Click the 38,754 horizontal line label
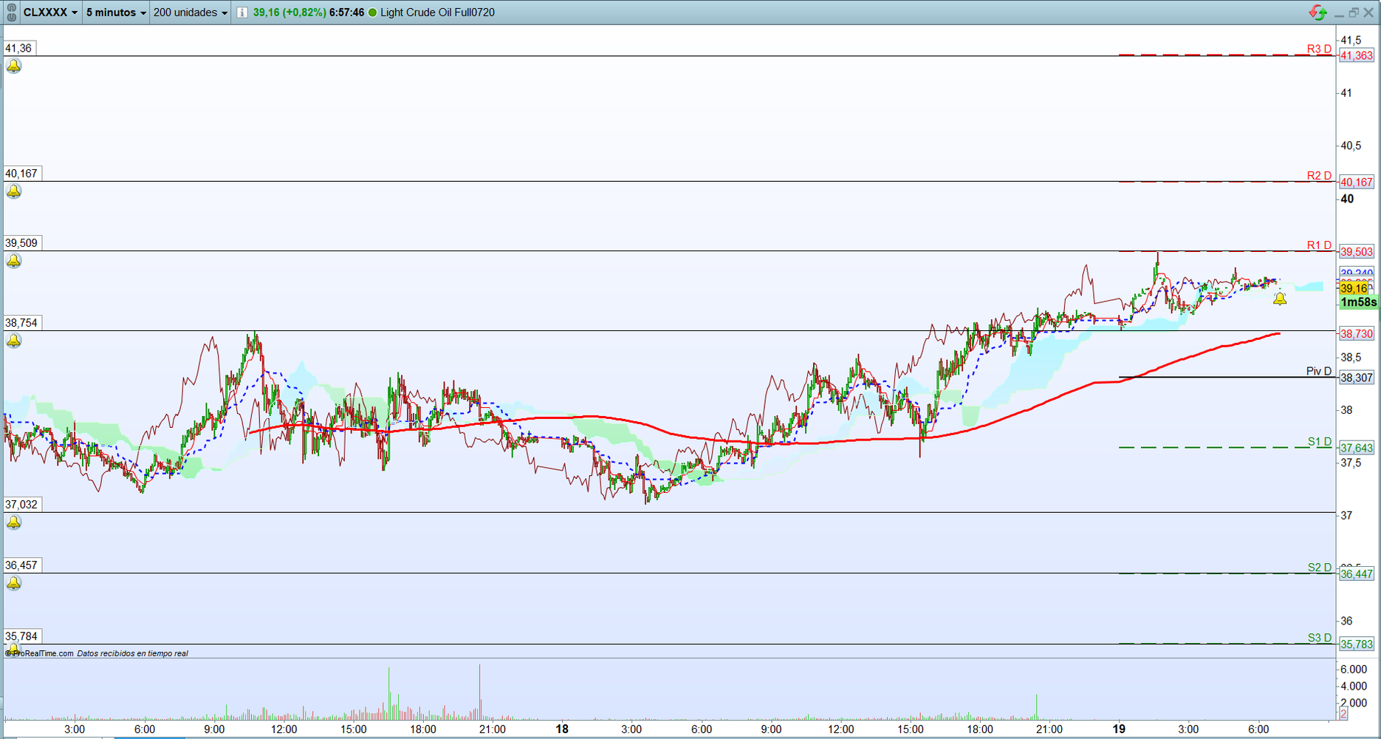 tap(21, 323)
